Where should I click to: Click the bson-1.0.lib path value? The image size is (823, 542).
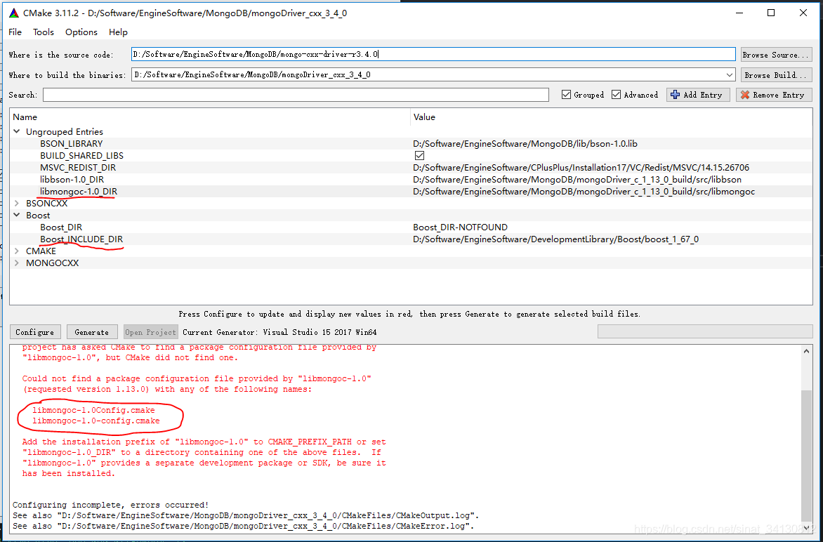[x=525, y=144]
